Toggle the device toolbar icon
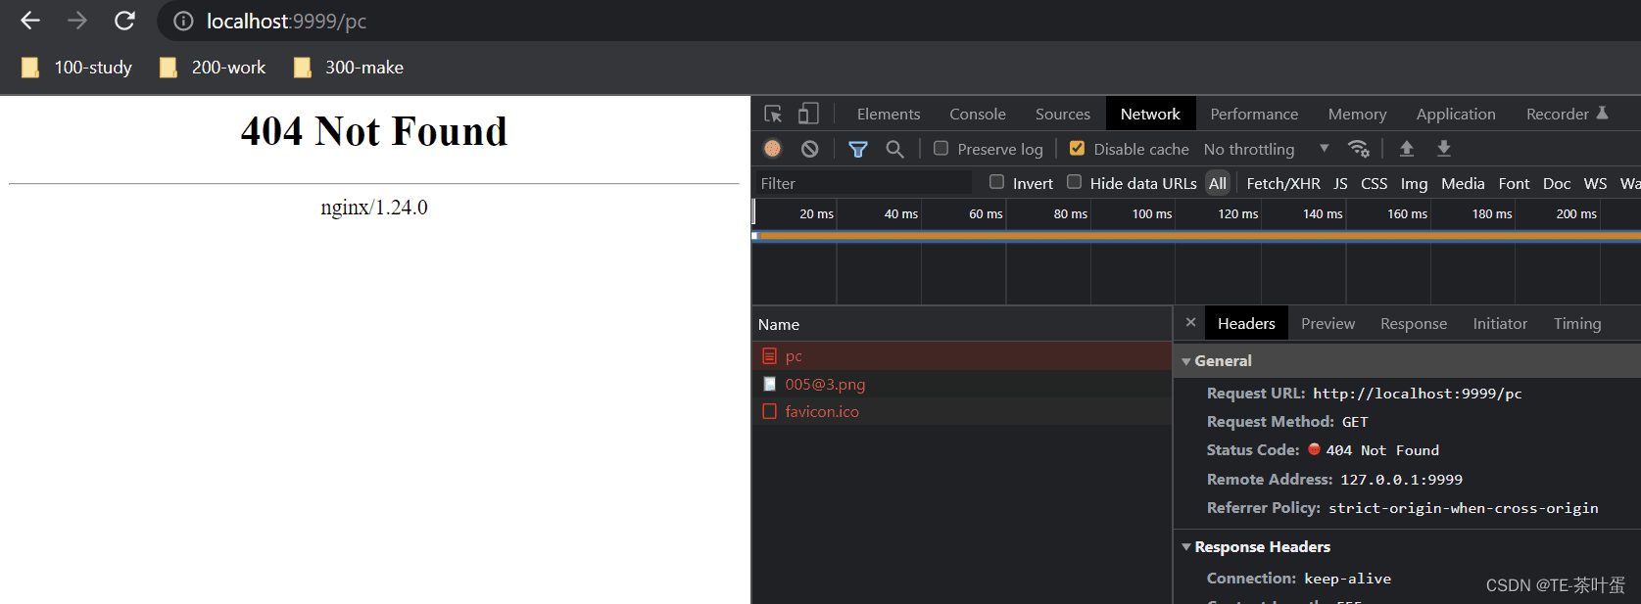The height and width of the screenshot is (604, 1641). pos(808,115)
